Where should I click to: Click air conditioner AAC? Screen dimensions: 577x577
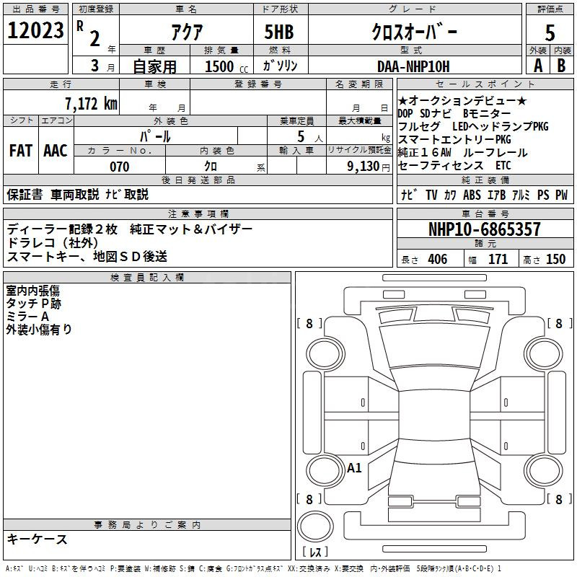pyautogui.click(x=56, y=151)
